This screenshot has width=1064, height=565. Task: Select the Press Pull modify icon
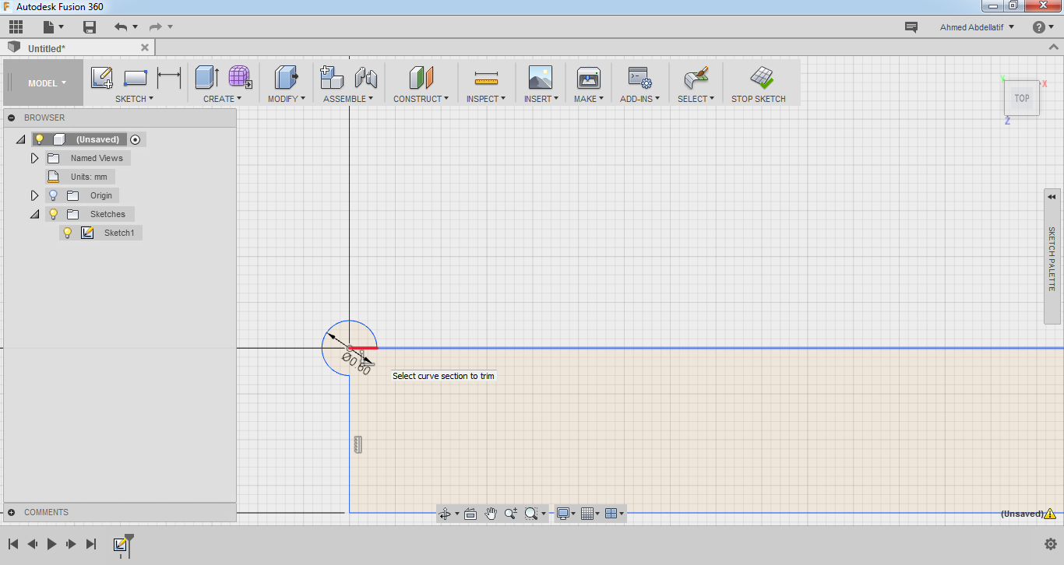286,77
